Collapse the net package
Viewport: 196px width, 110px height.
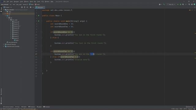[x=7, y=18]
